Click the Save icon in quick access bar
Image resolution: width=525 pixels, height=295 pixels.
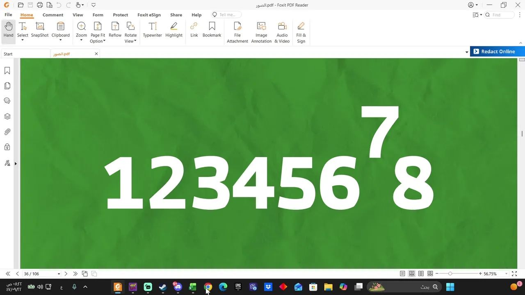tap(30, 5)
